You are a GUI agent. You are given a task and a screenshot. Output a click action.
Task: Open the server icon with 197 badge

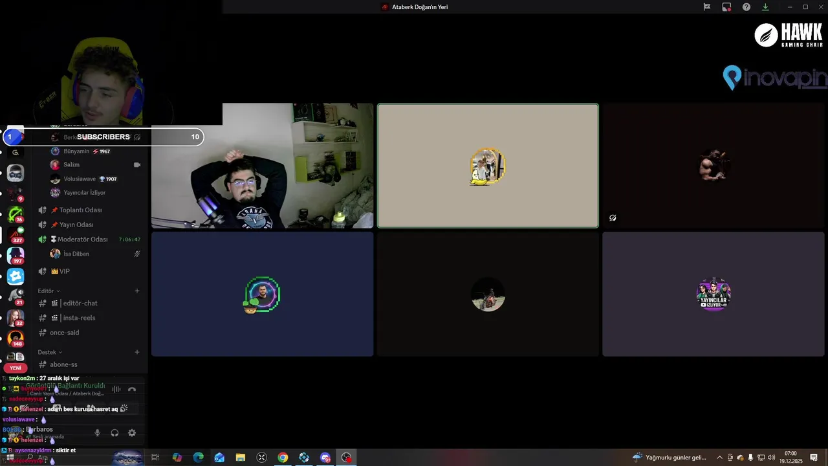(16, 255)
